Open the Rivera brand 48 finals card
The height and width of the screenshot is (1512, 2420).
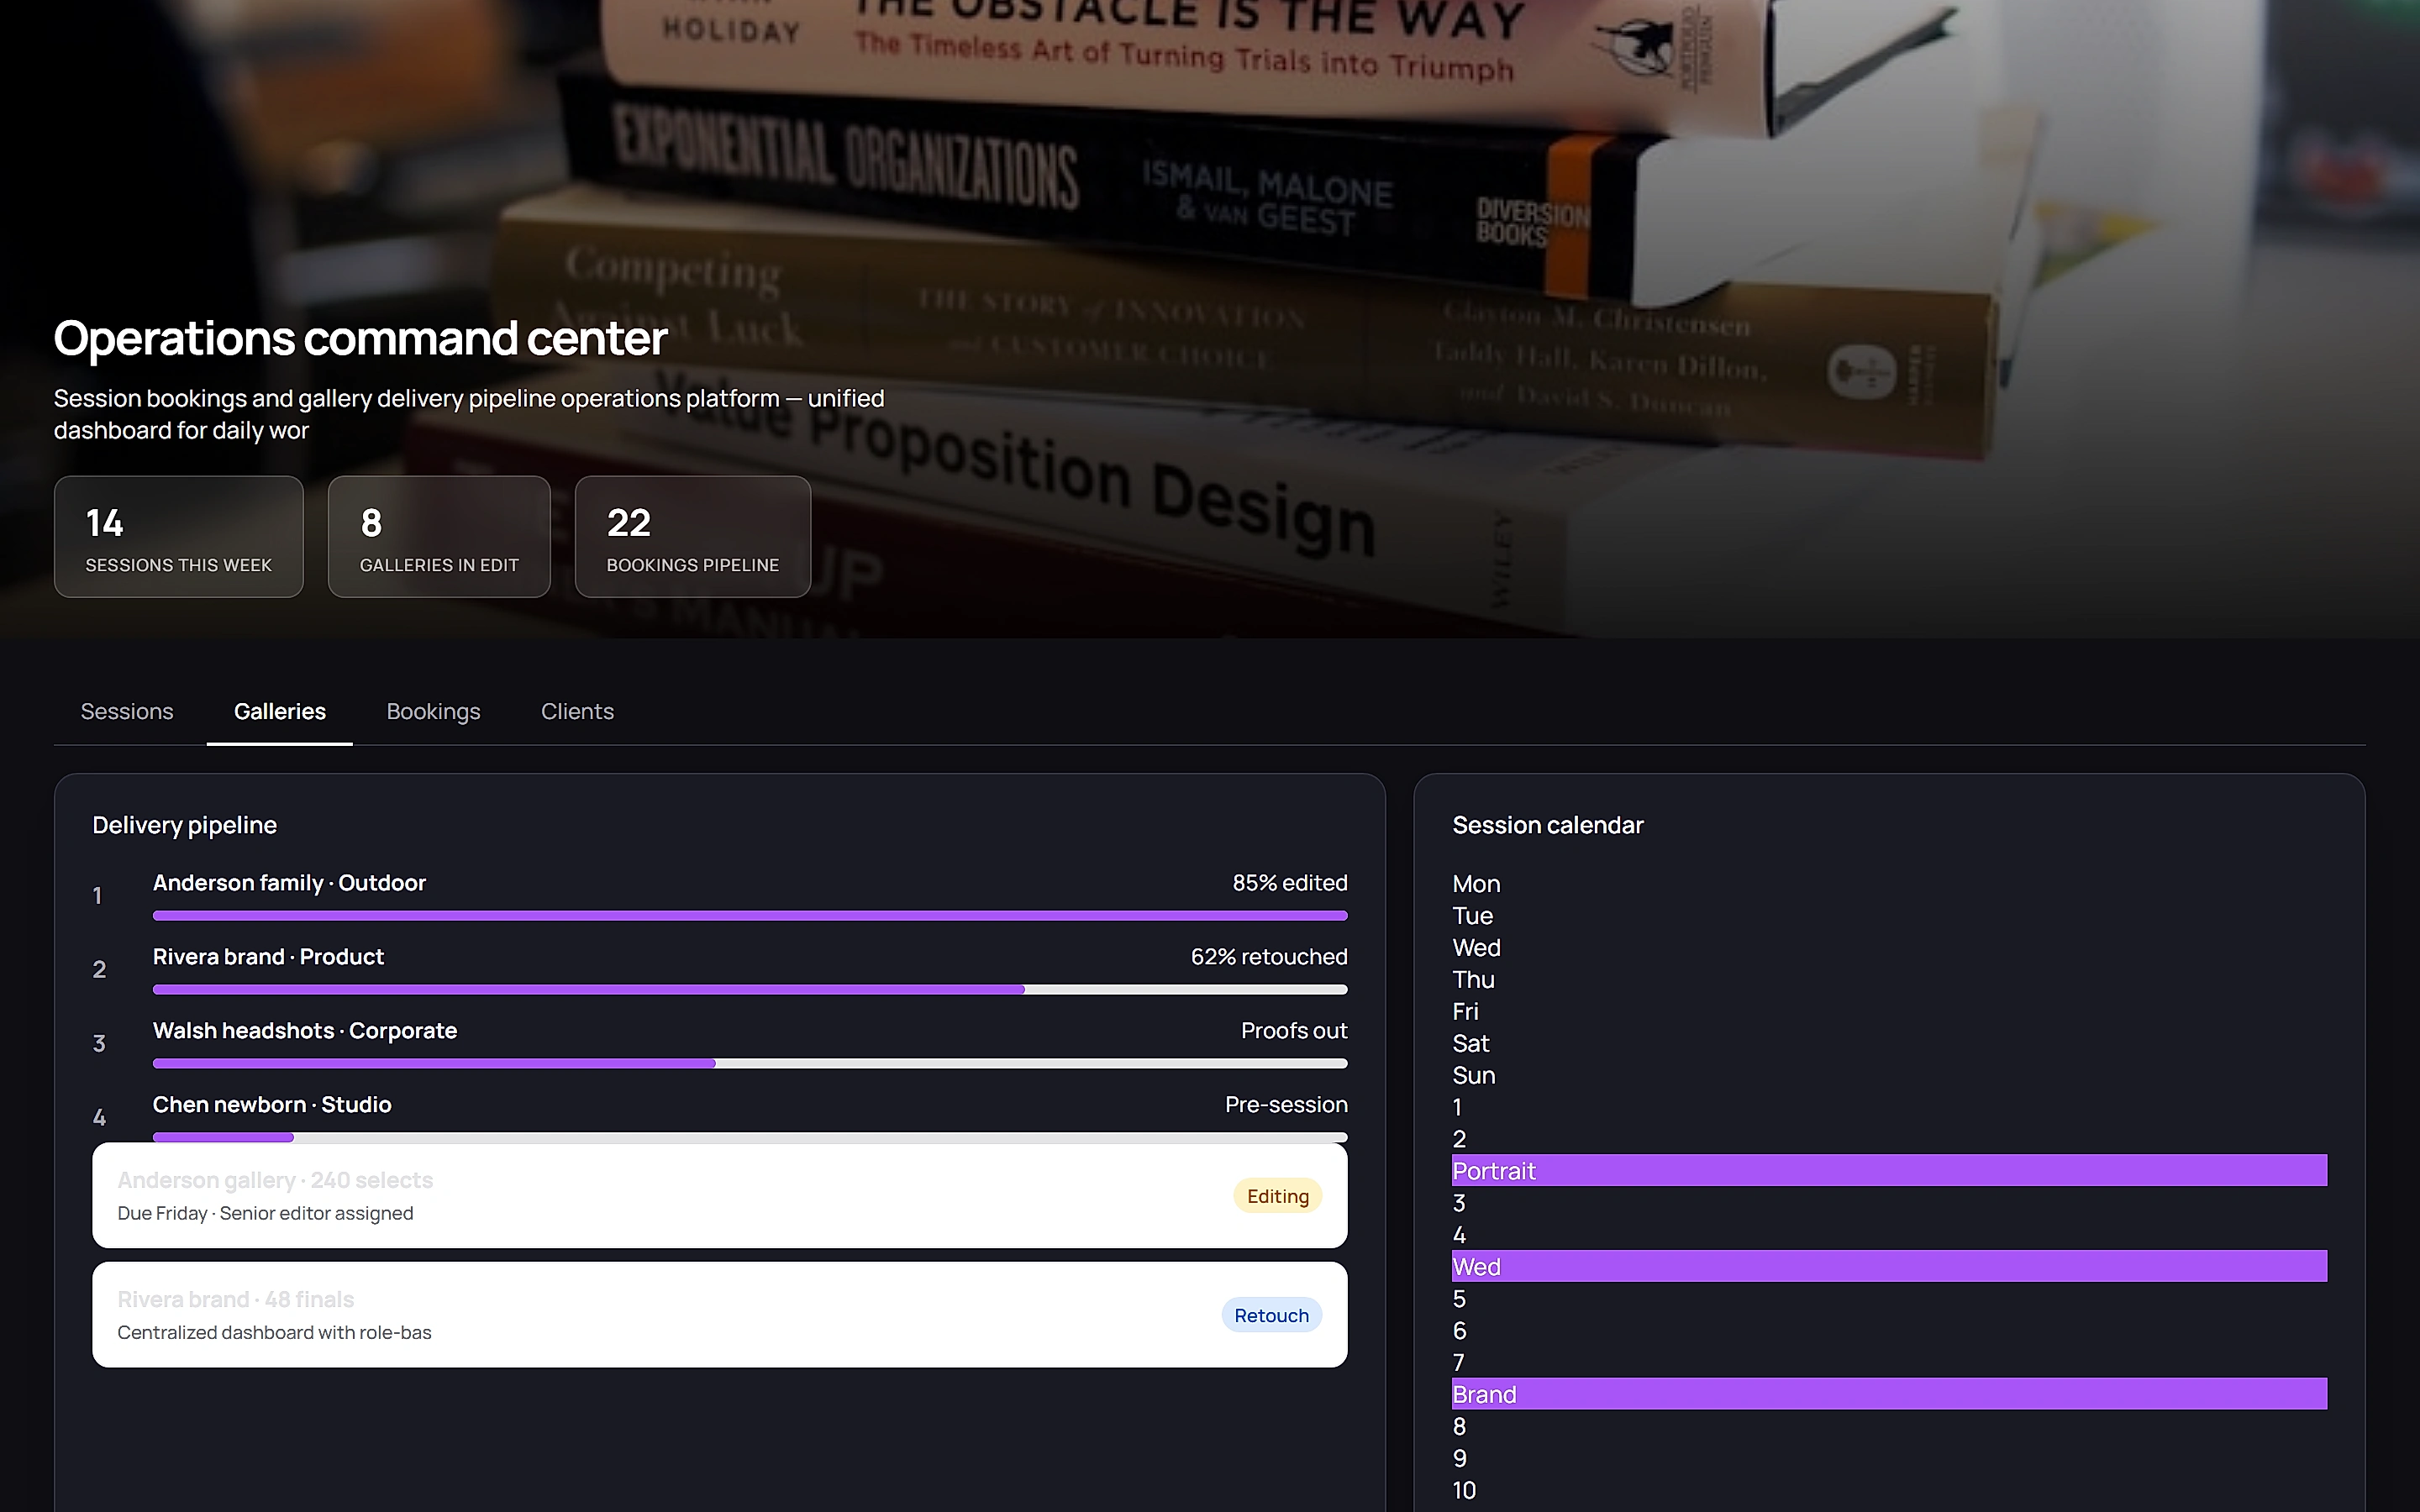click(x=720, y=1315)
